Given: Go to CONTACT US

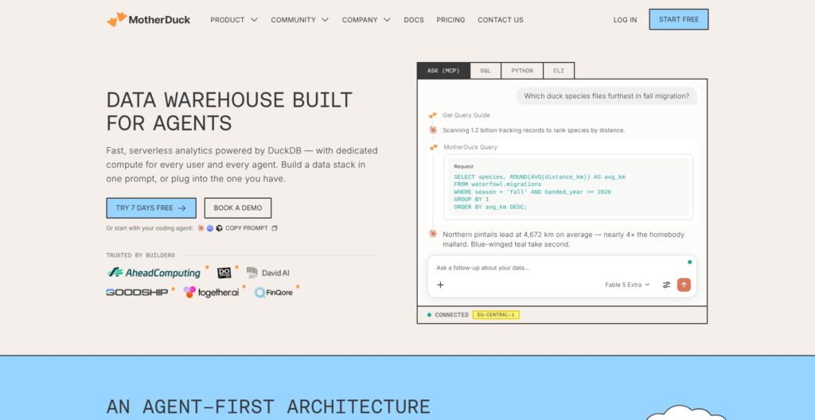Looking at the screenshot, I should click(x=501, y=20).
